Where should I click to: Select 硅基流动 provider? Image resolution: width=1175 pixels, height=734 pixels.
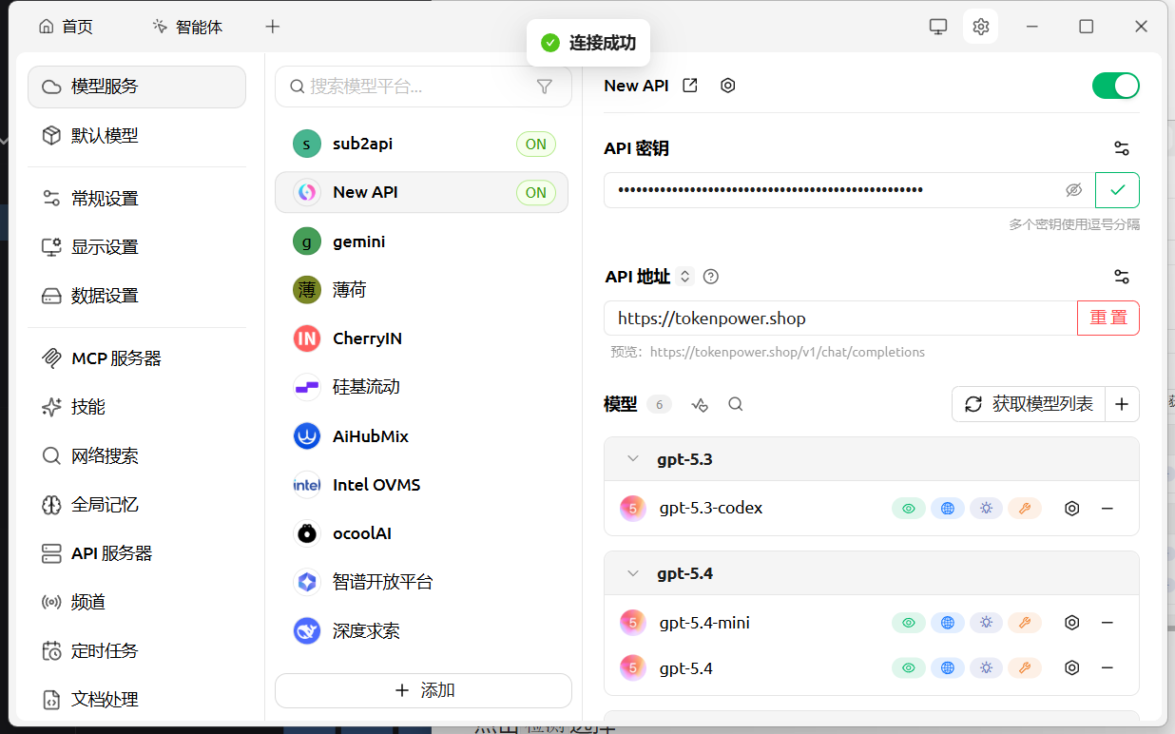421,387
